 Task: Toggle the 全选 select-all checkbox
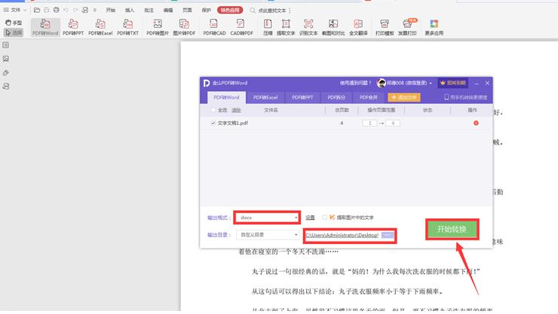click(213, 110)
